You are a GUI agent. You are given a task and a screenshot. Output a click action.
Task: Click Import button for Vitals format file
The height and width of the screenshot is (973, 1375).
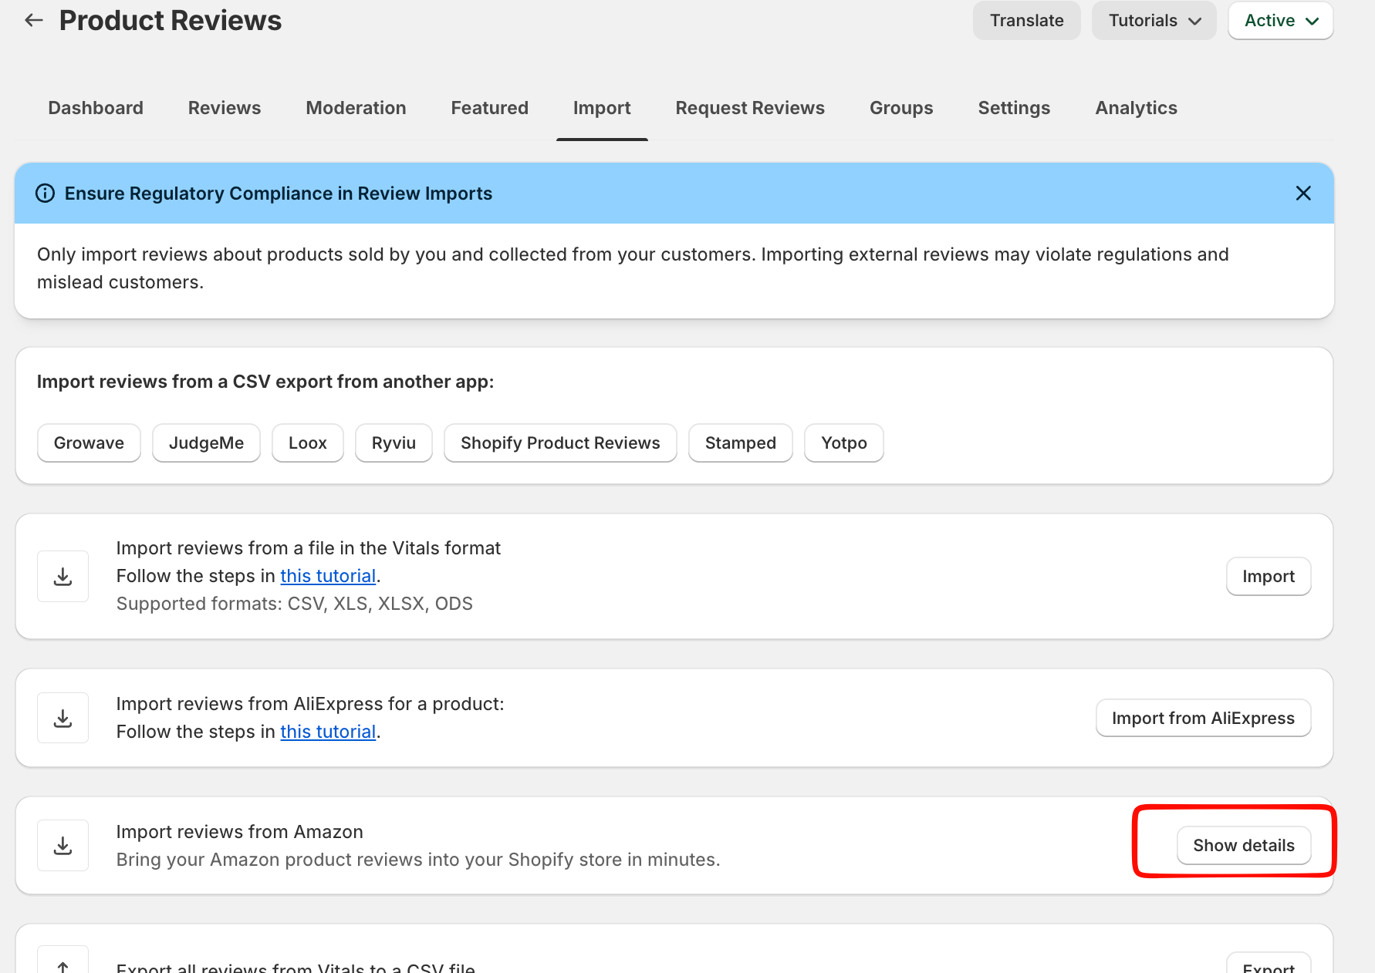pos(1269,577)
